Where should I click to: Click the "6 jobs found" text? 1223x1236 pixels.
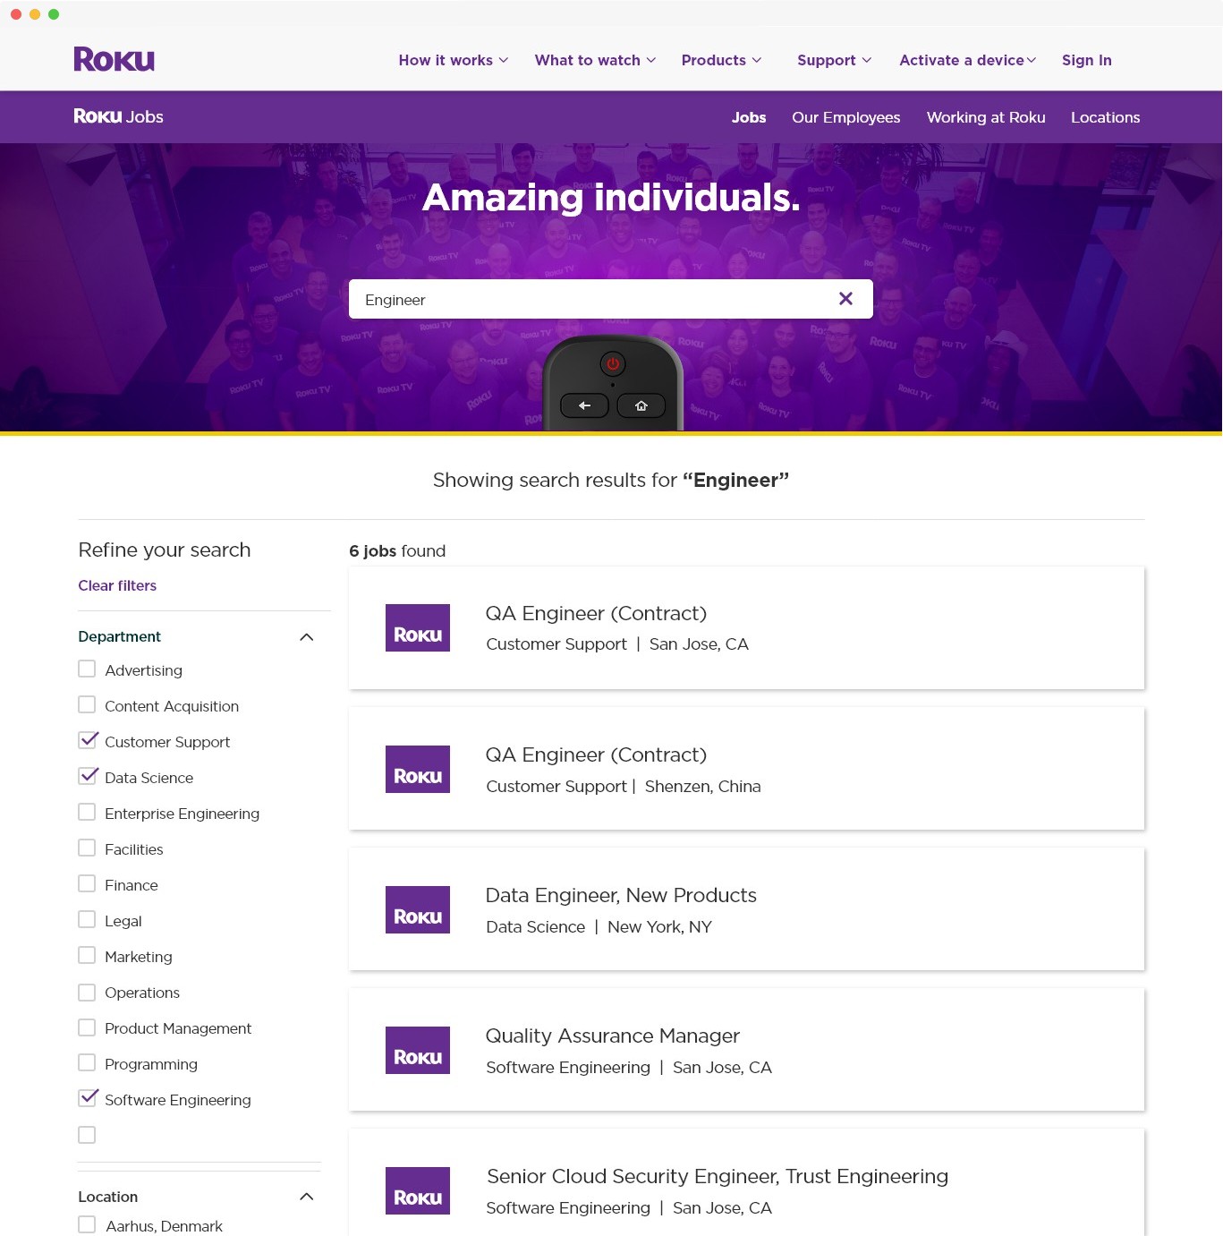coord(397,550)
